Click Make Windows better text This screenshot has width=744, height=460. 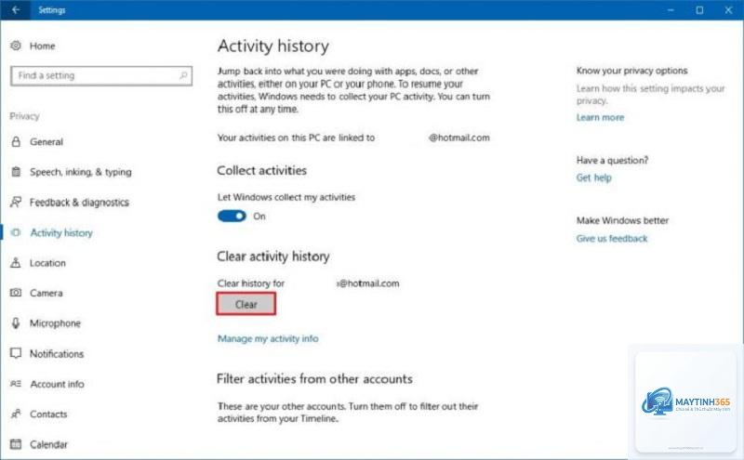(x=622, y=220)
